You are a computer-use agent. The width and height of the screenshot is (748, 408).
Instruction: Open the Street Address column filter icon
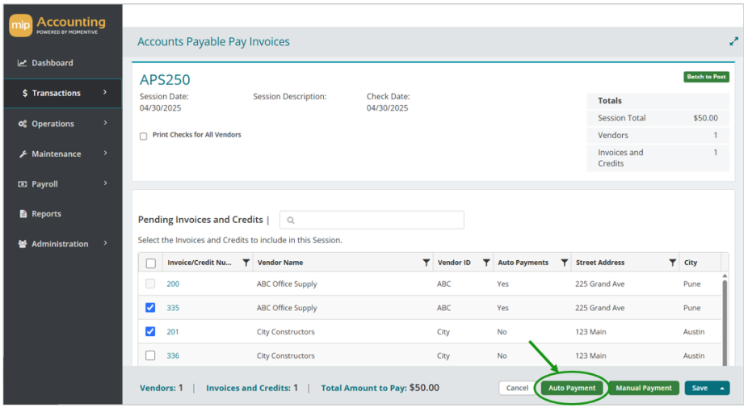pyautogui.click(x=672, y=263)
